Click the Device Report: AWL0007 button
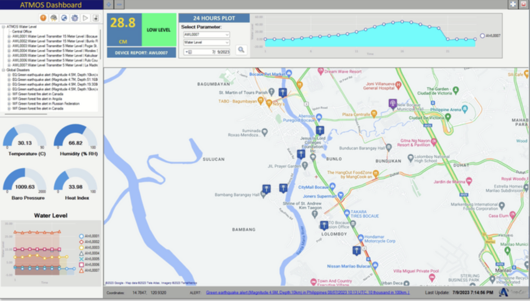530x301 pixels. 141,52
